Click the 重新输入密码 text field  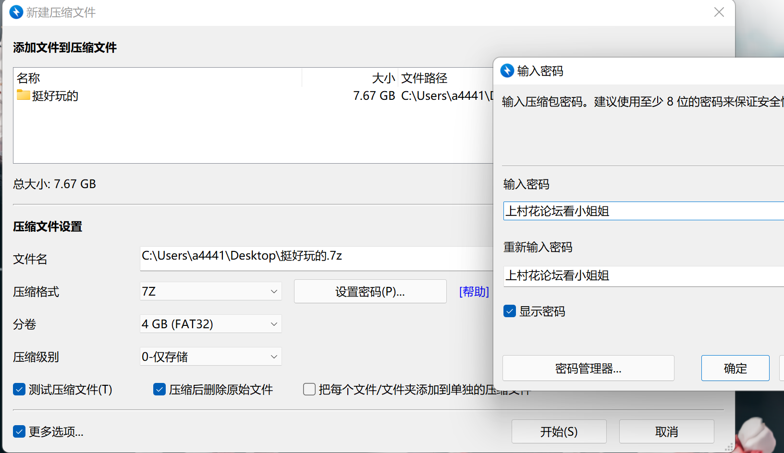coord(644,276)
